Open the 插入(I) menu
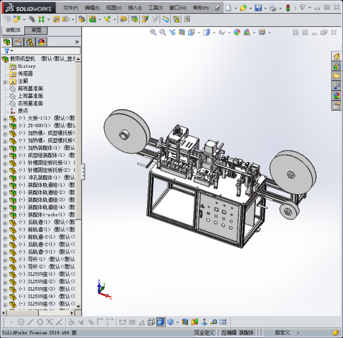The height and width of the screenshot is (338, 343). tap(135, 8)
